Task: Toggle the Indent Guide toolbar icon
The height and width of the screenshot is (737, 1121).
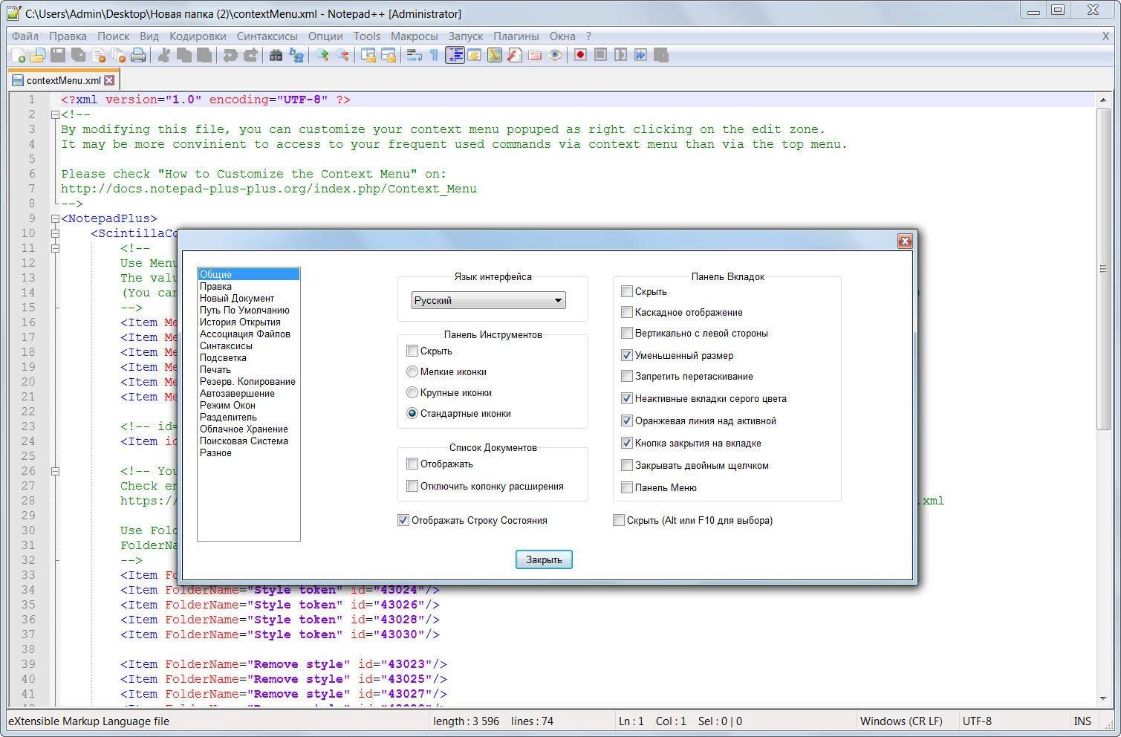Action: pyautogui.click(x=455, y=55)
